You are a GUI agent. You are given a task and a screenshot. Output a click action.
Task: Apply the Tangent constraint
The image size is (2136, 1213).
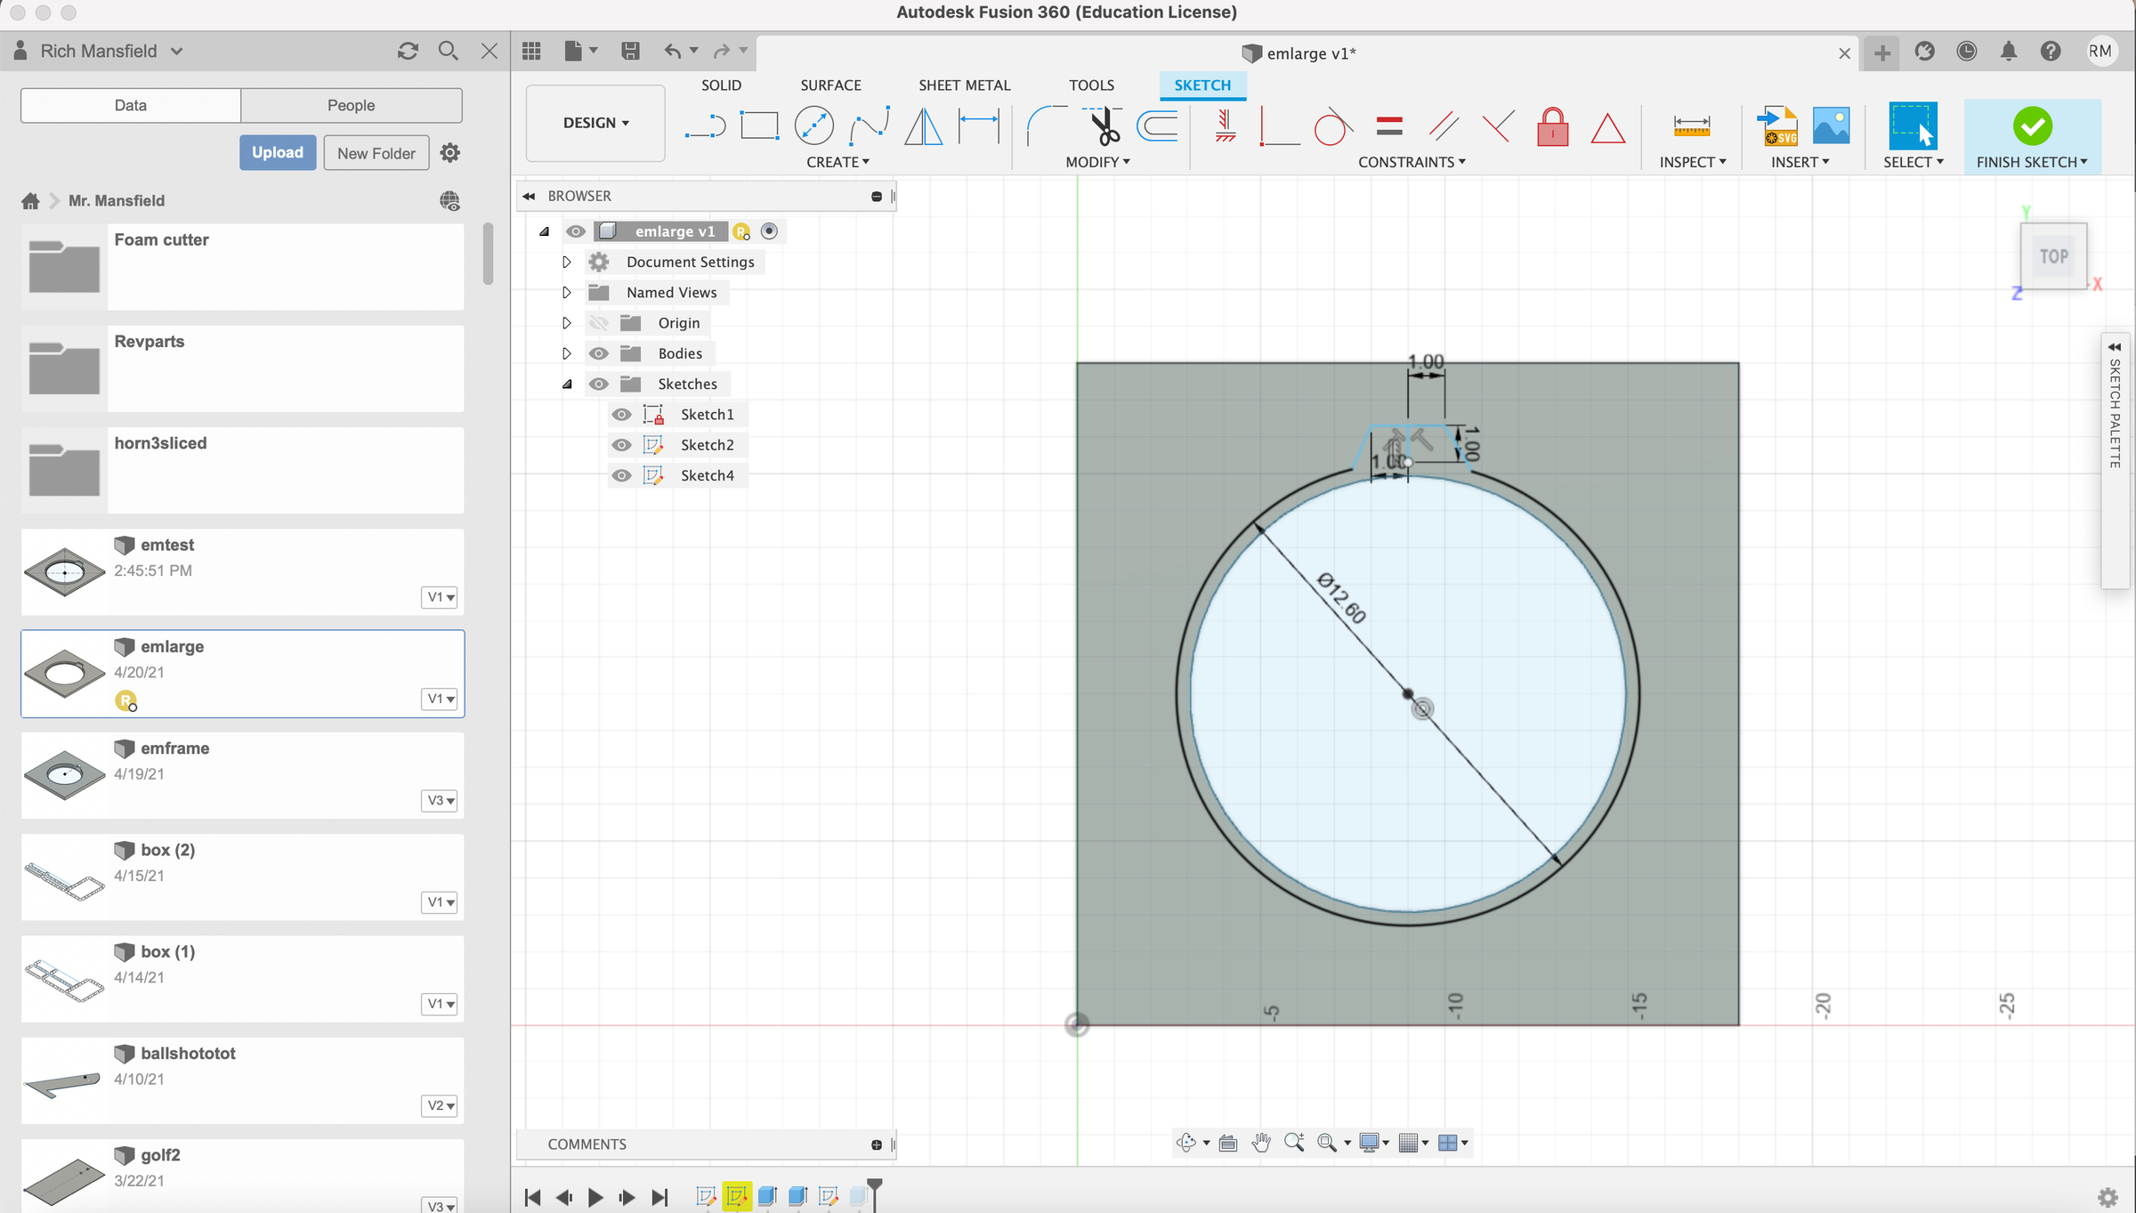[x=1332, y=127]
